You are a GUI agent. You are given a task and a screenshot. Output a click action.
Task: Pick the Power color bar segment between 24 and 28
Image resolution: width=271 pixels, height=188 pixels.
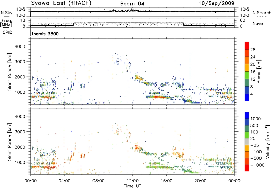coord(247,53)
